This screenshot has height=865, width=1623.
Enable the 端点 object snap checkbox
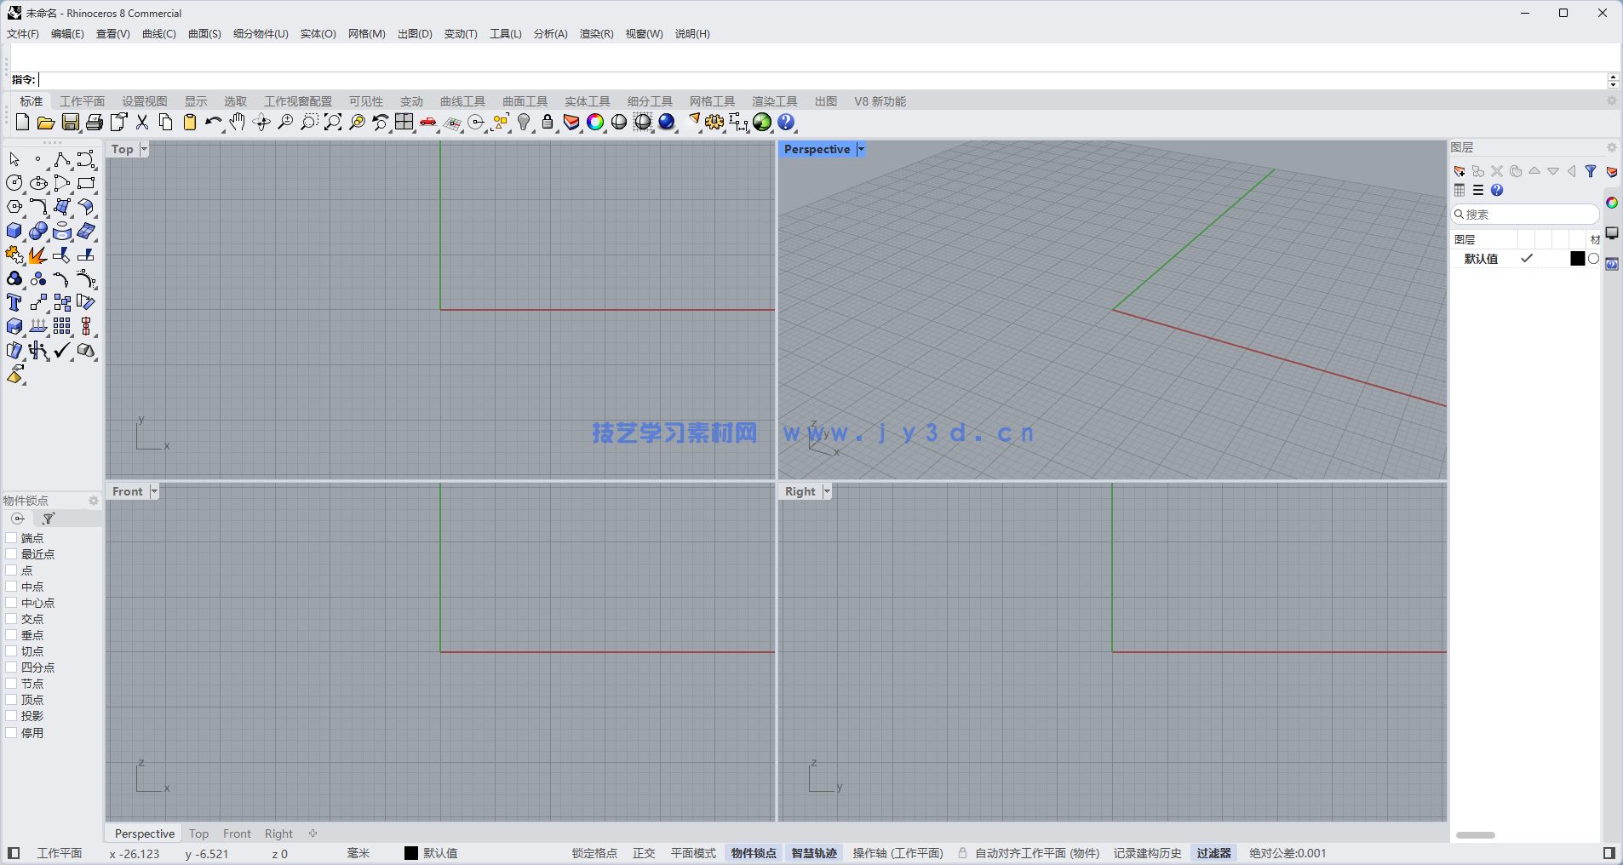pos(12,537)
